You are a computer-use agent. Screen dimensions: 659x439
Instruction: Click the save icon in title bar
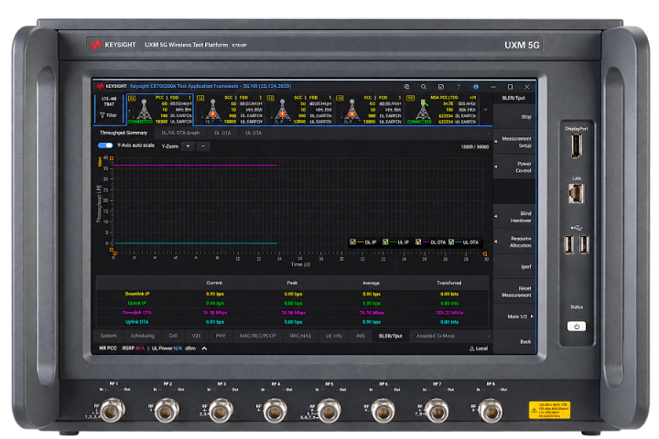pos(441,87)
